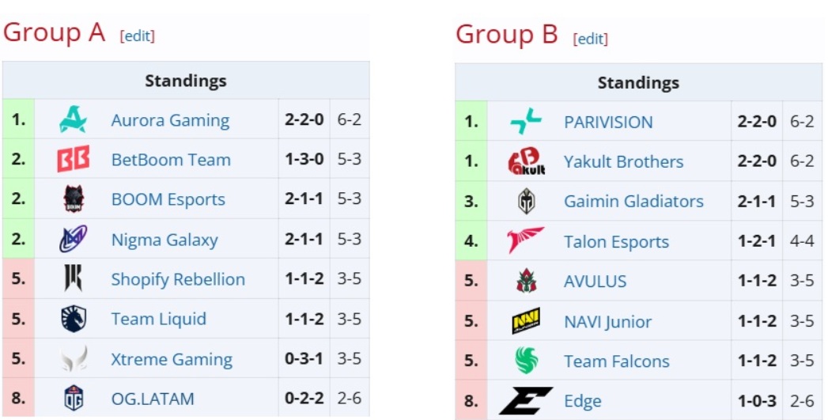
Task: Click the Group B Standings header
Action: (x=638, y=82)
